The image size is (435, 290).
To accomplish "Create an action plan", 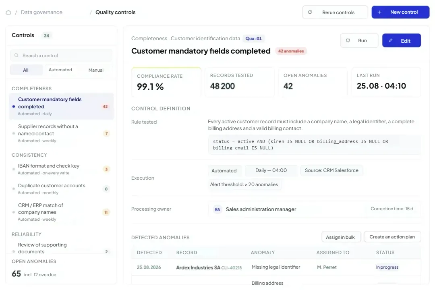I will 392,237.
